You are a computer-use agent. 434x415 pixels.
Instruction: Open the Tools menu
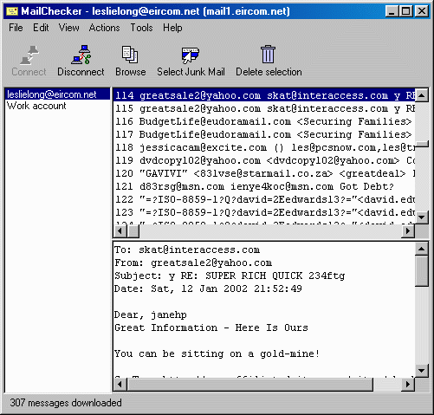141,28
